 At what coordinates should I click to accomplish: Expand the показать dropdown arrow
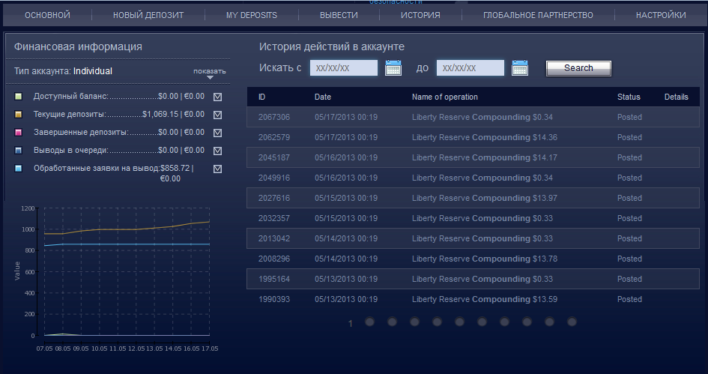[x=210, y=76]
